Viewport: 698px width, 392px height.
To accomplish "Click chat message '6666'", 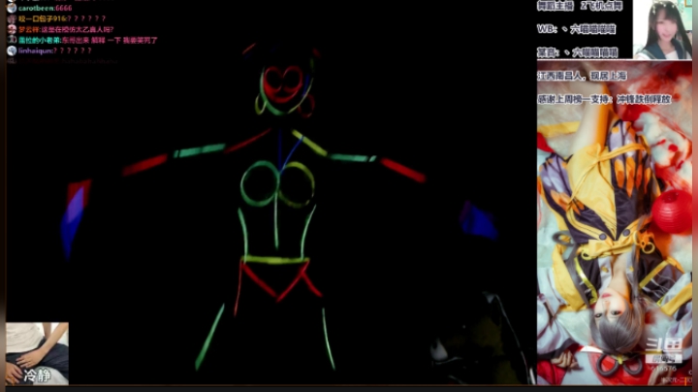I will [64, 8].
